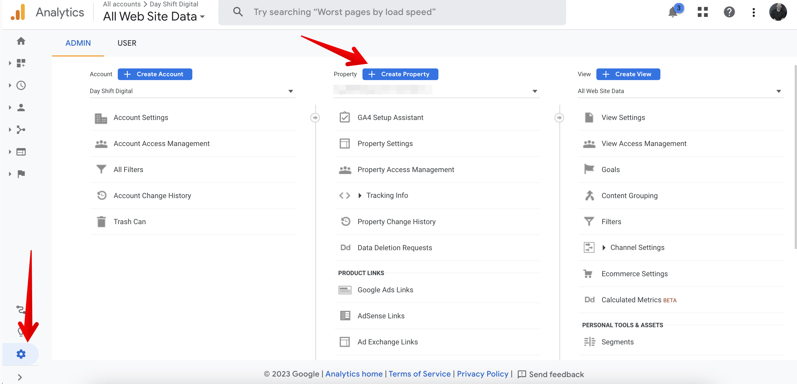Click the Analytics logo
This screenshot has width=797, height=384.
tap(18, 12)
